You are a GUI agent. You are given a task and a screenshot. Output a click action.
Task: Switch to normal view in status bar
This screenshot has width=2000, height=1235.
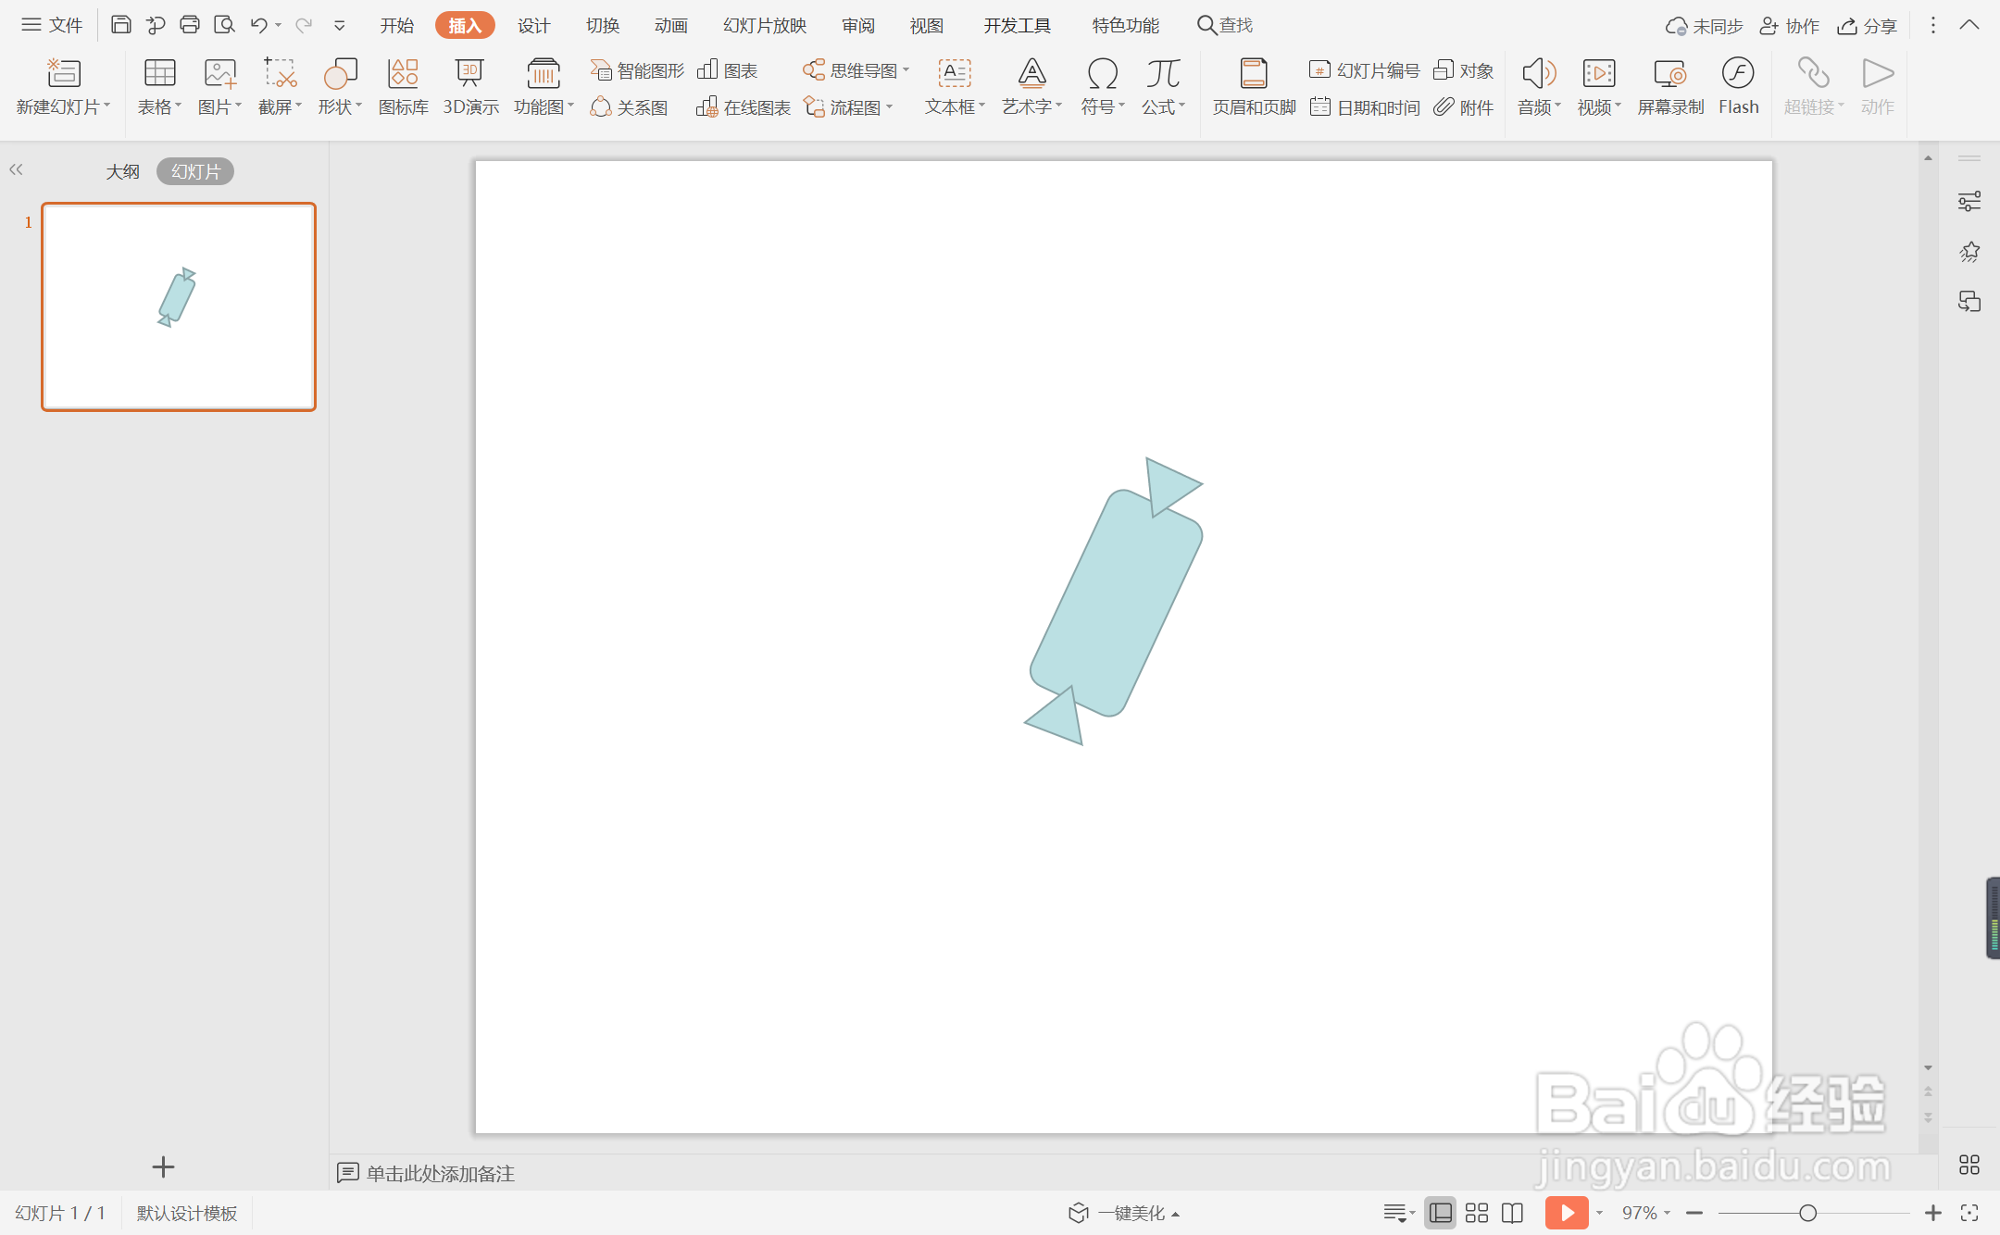click(x=1441, y=1213)
